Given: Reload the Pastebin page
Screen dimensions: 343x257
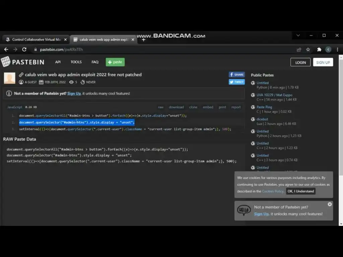Looking at the screenshot, I should coord(24,50).
